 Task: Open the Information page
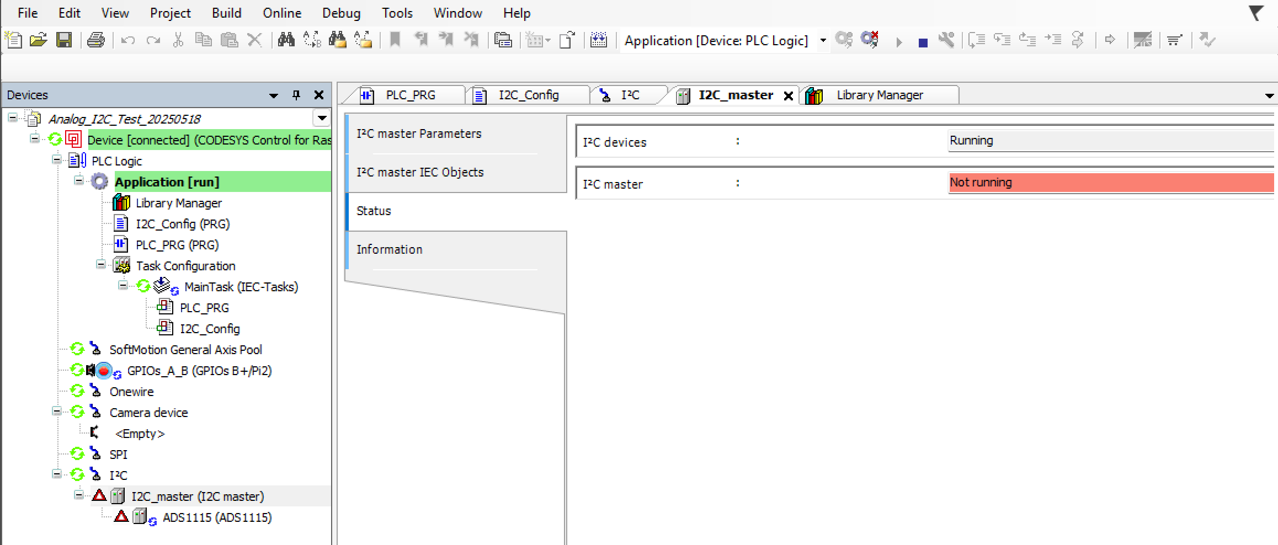click(456, 250)
